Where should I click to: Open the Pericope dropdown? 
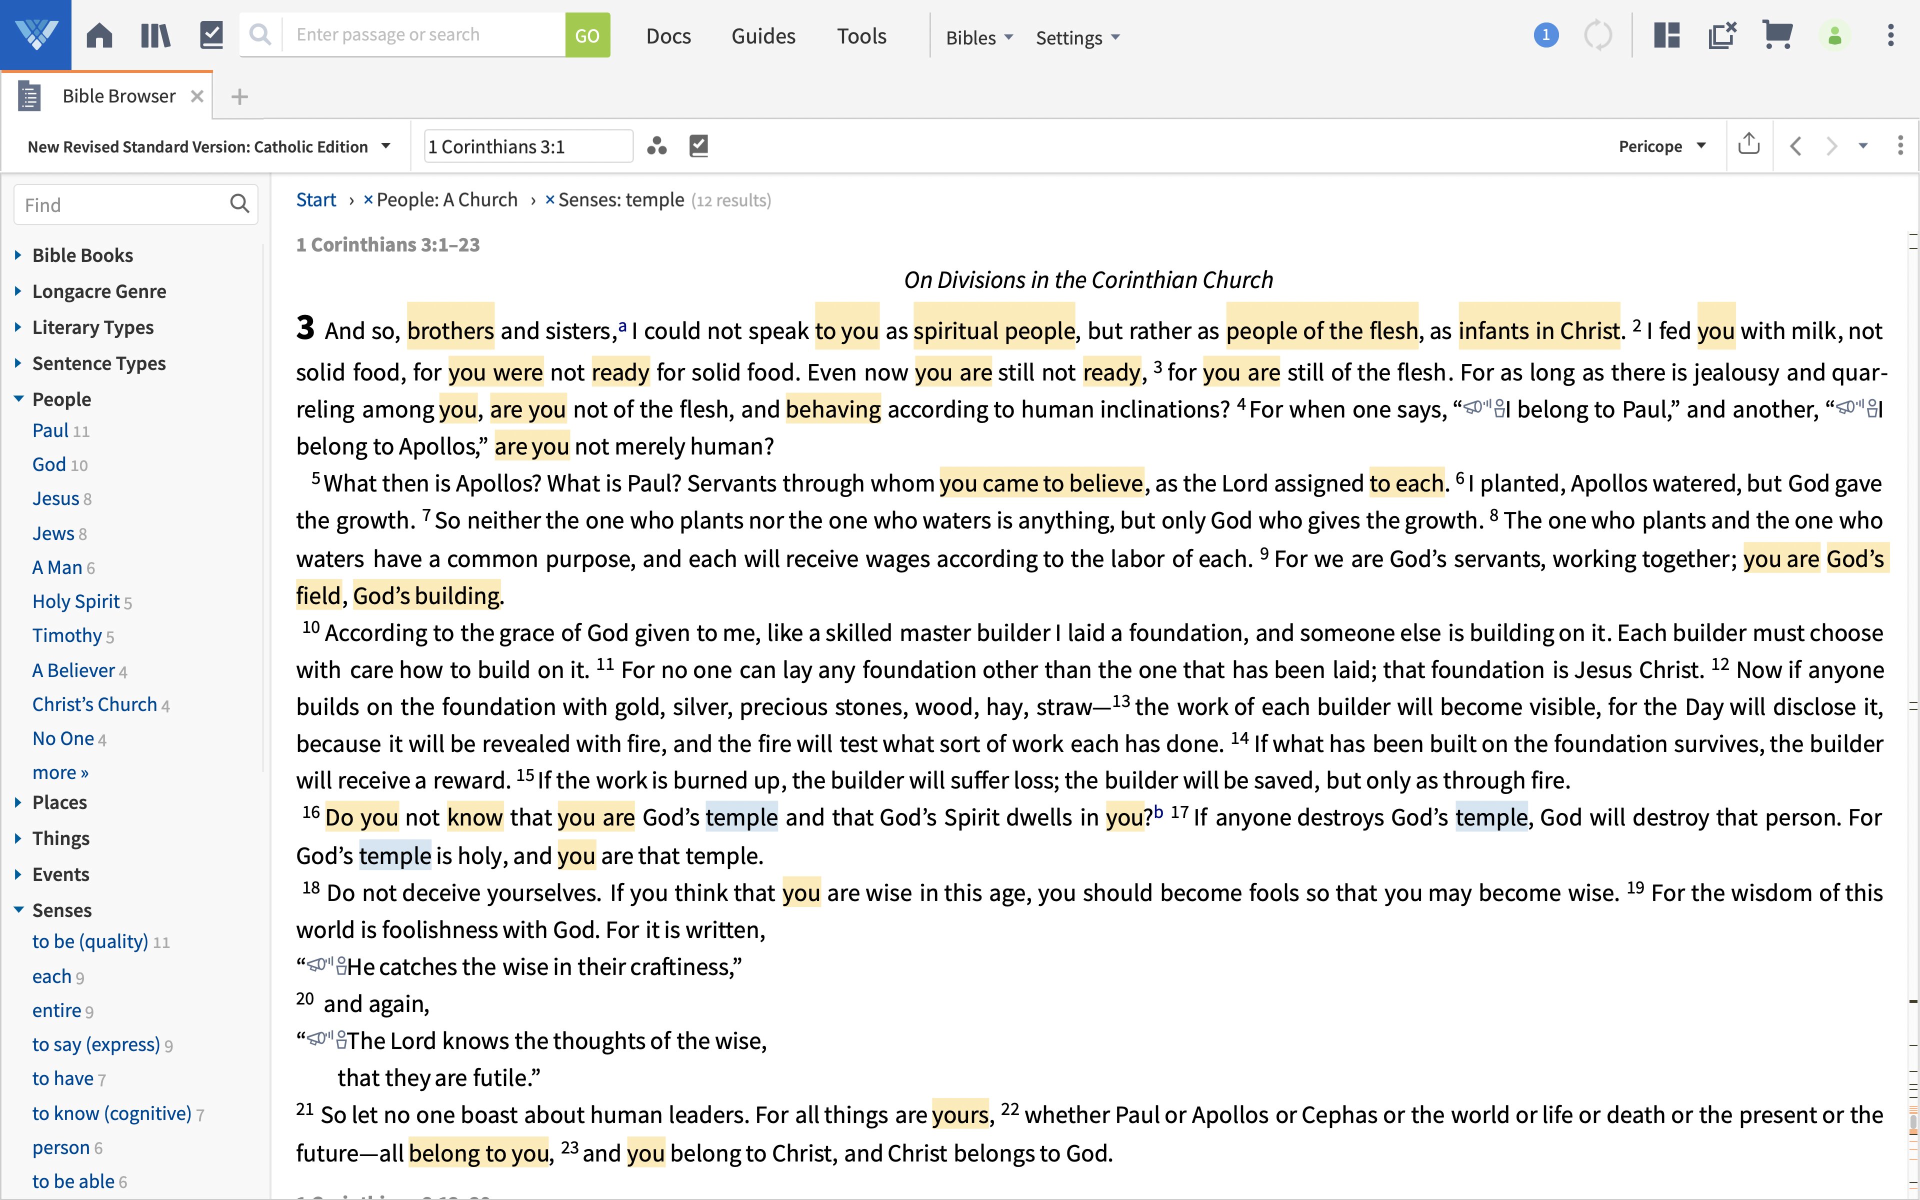(x=1662, y=146)
